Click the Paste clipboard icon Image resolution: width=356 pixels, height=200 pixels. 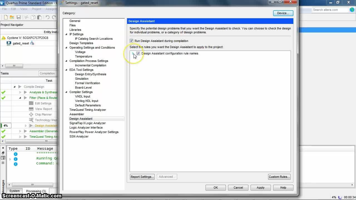(x=39, y=17)
